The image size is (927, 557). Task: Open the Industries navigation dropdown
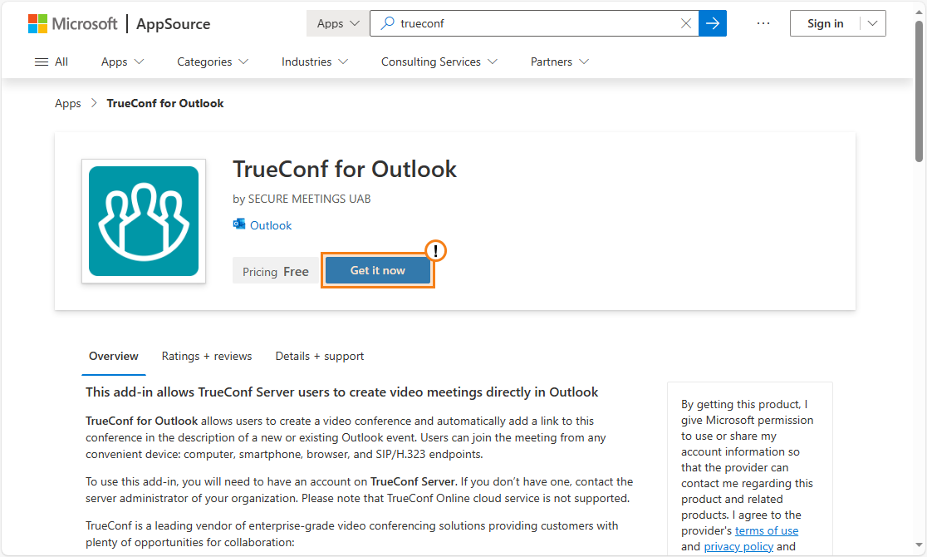click(315, 62)
